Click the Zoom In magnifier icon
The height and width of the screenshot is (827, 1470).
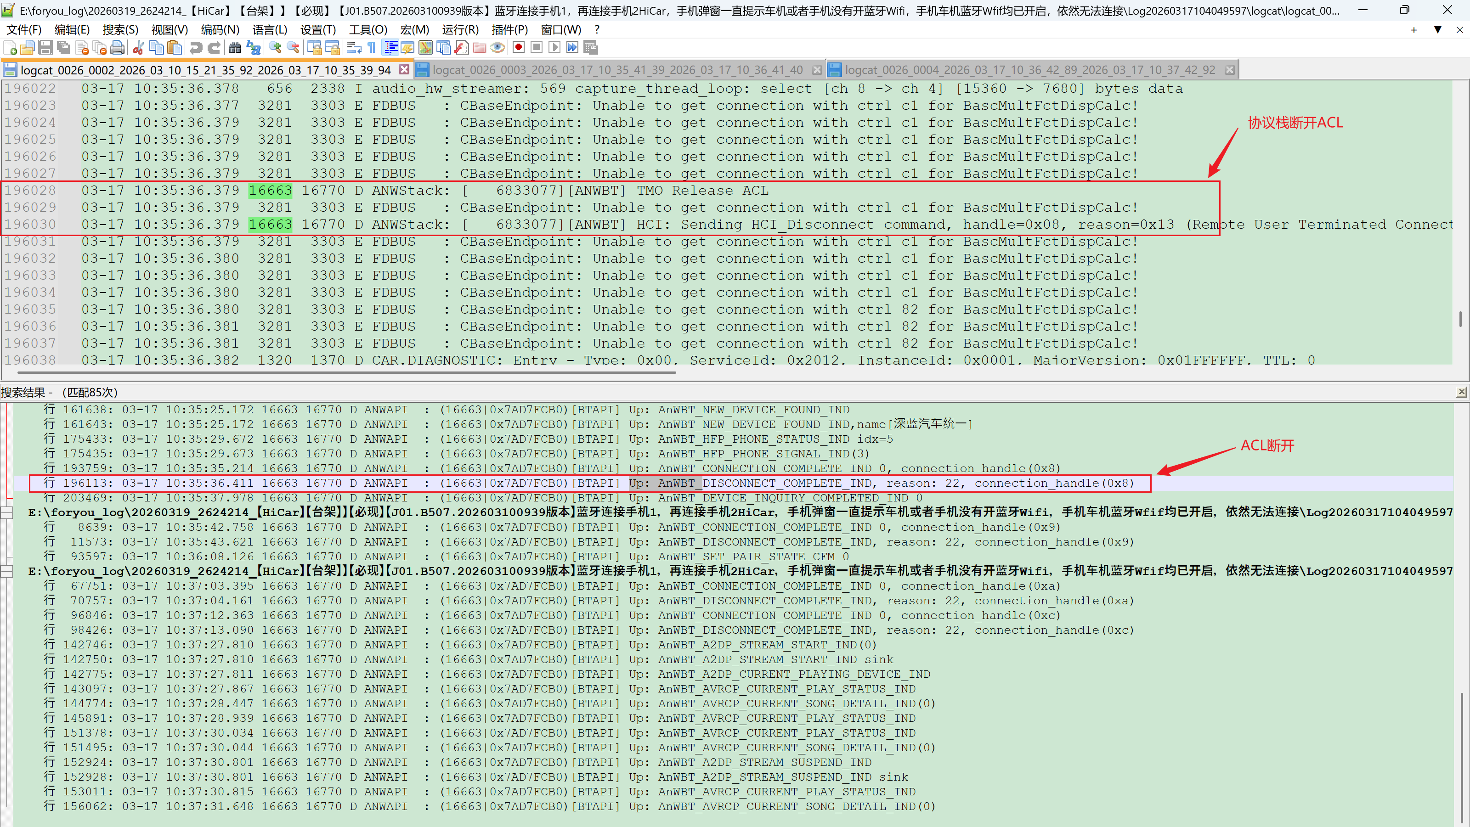coord(275,48)
